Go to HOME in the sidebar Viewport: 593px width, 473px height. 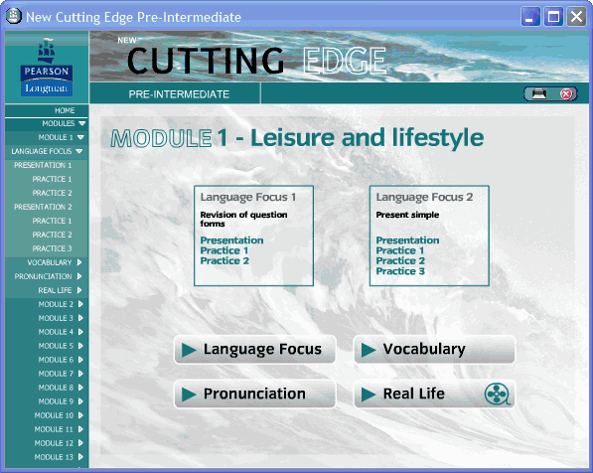[x=65, y=110]
